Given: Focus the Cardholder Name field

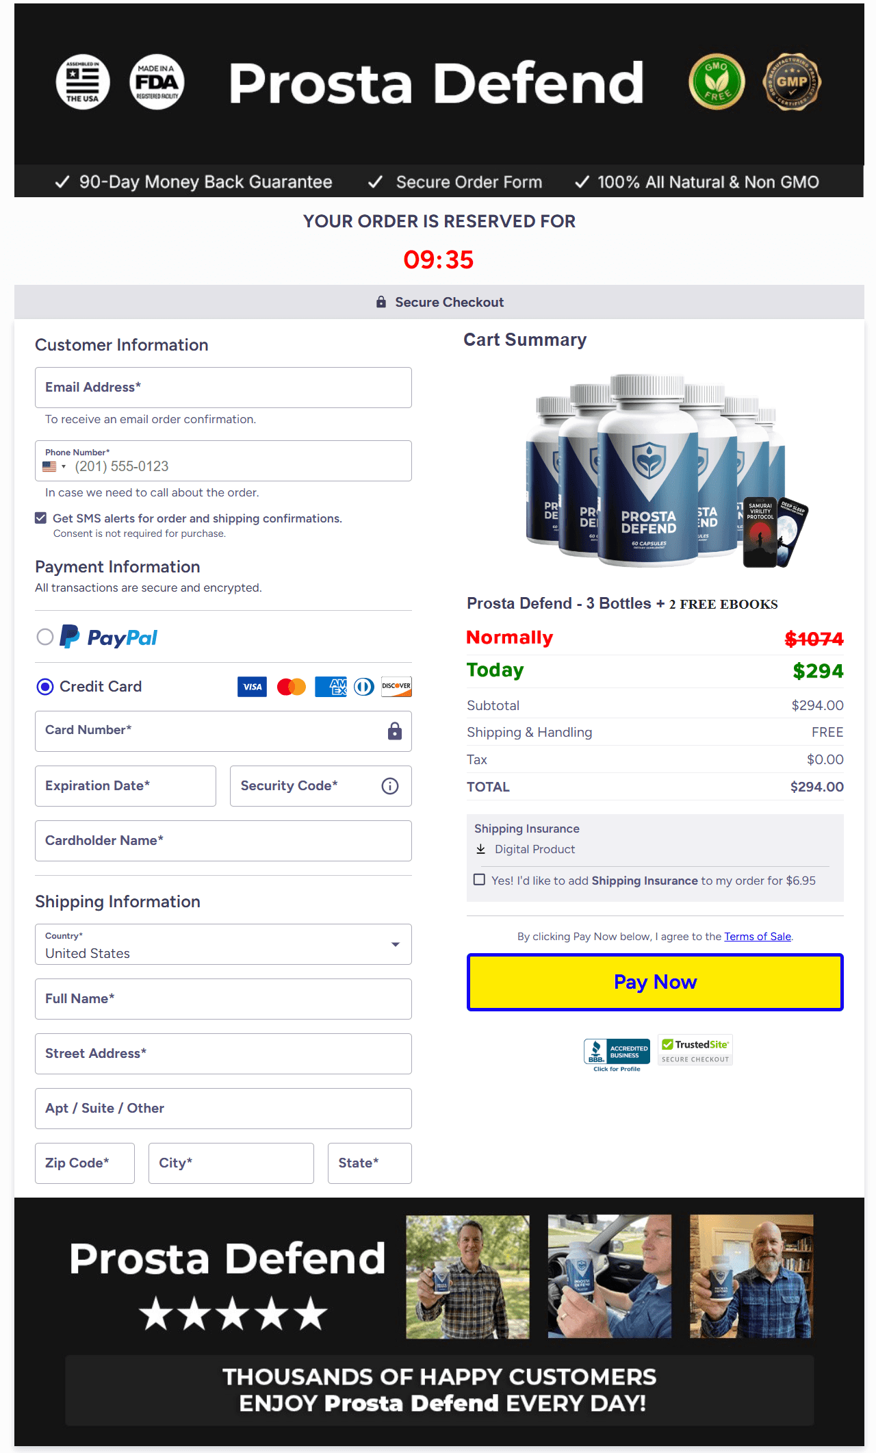Looking at the screenshot, I should pos(223,841).
